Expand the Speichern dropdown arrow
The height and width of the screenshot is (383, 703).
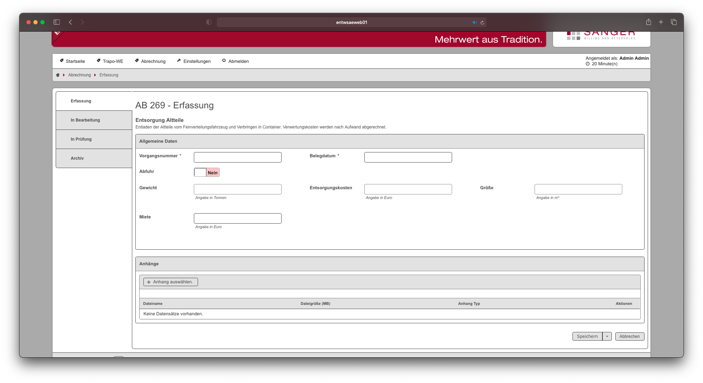point(607,336)
